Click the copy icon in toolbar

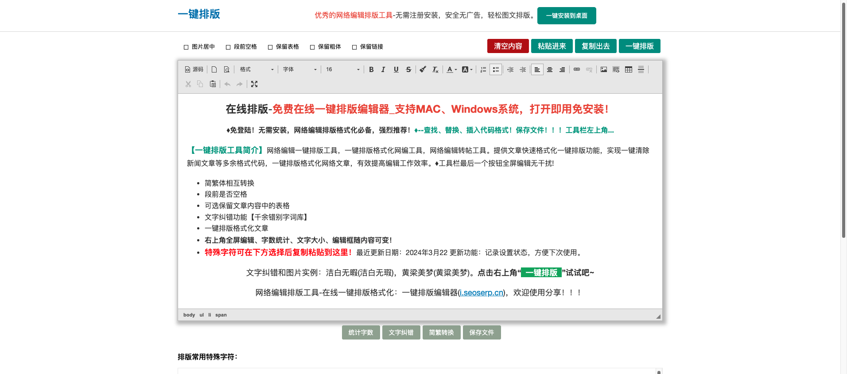pos(200,84)
